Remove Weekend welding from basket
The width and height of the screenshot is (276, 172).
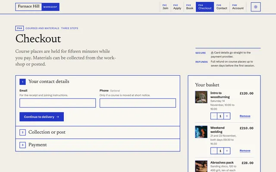coord(245,151)
